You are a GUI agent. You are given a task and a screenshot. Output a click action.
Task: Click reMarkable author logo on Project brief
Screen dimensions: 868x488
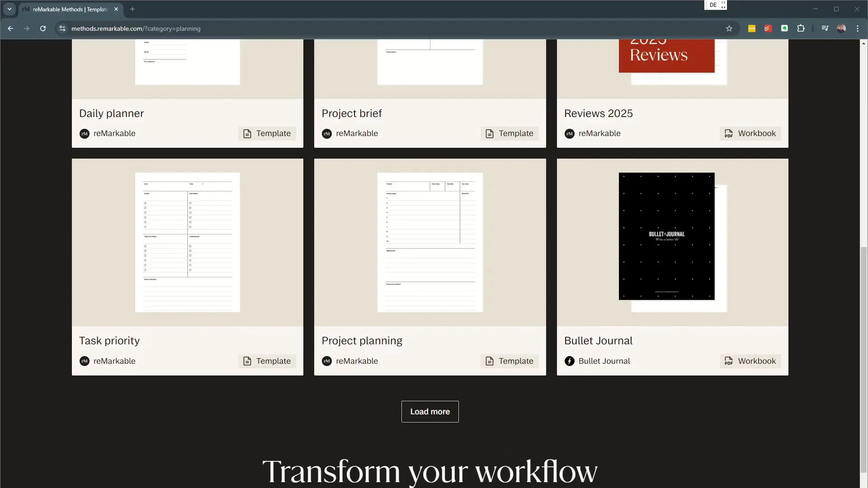pyautogui.click(x=327, y=134)
